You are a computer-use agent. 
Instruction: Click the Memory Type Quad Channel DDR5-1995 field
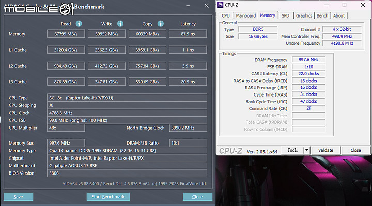tap(127, 151)
